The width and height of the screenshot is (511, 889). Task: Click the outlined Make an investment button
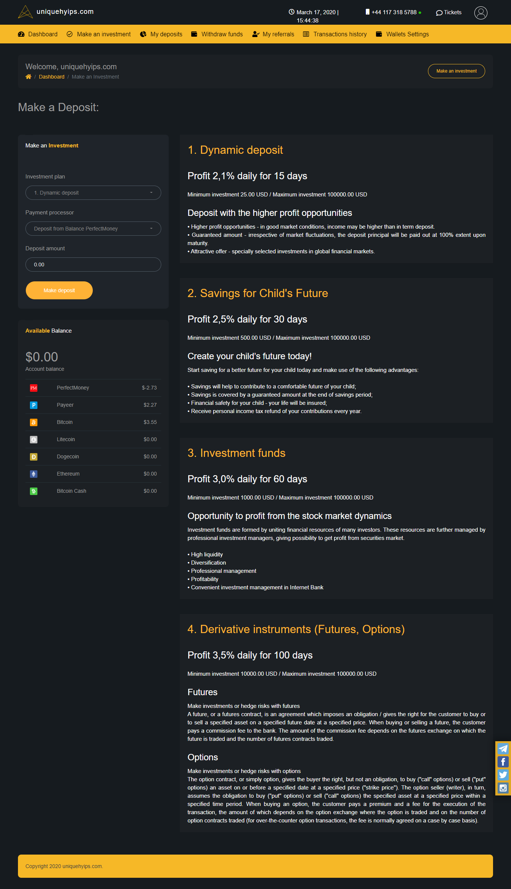[456, 71]
